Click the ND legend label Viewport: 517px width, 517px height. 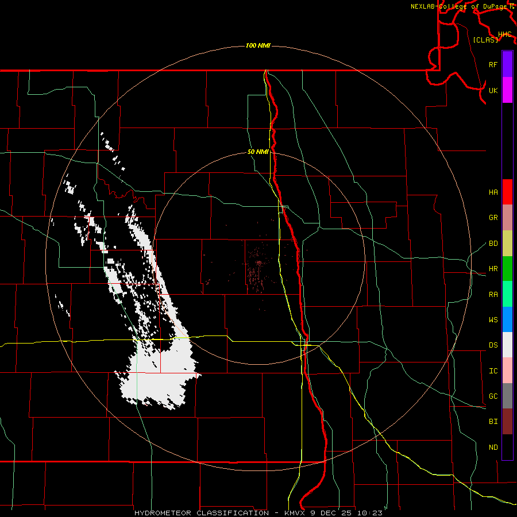[x=493, y=447]
